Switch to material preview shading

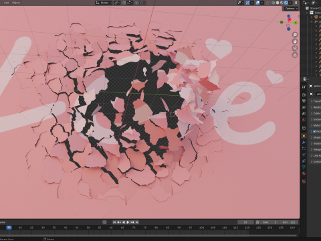(x=282, y=3)
